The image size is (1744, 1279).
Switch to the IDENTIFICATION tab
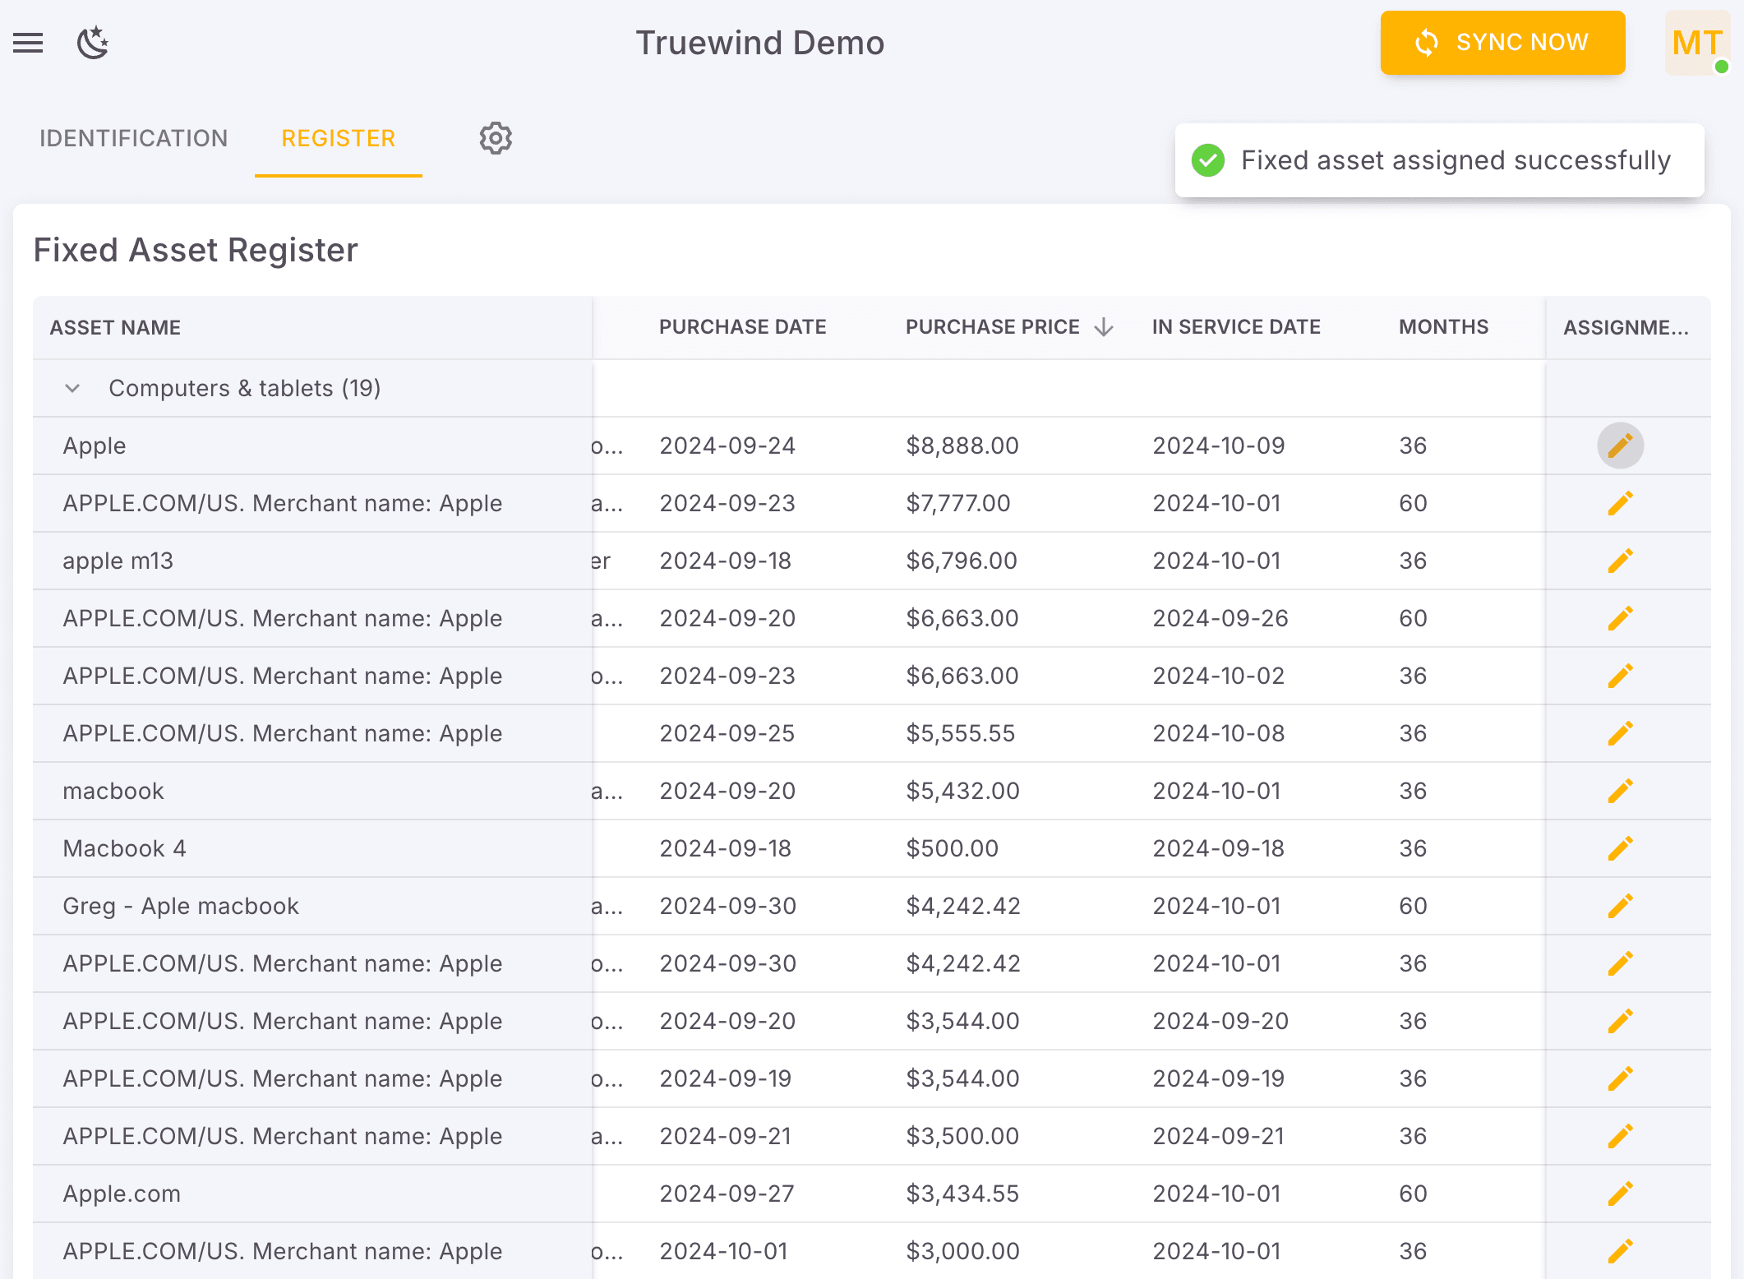[x=133, y=138]
